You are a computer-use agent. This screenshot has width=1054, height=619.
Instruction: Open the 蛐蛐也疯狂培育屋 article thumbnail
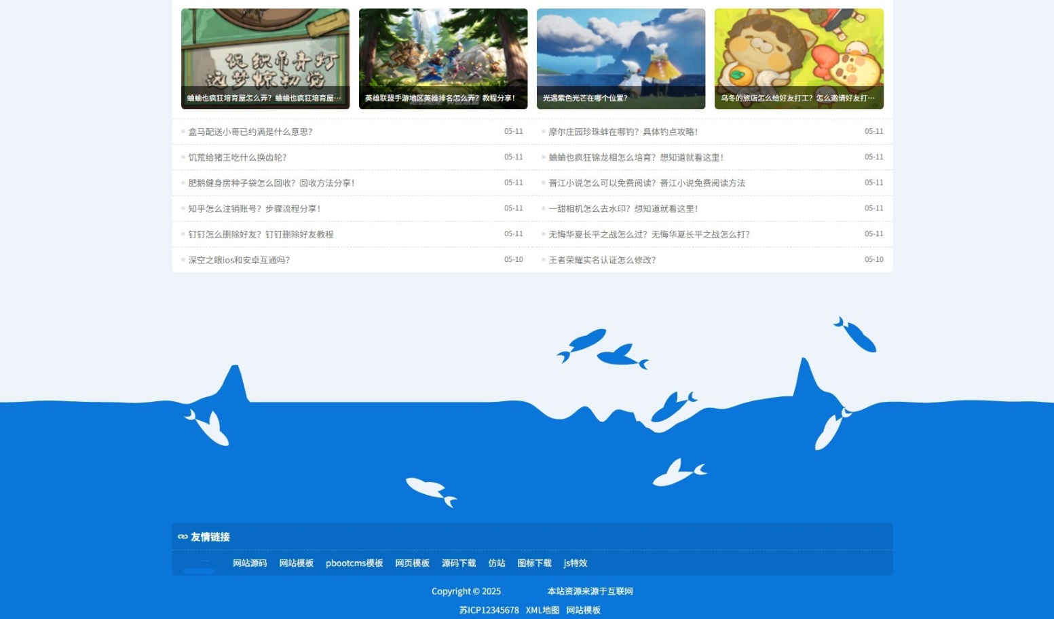pos(265,58)
